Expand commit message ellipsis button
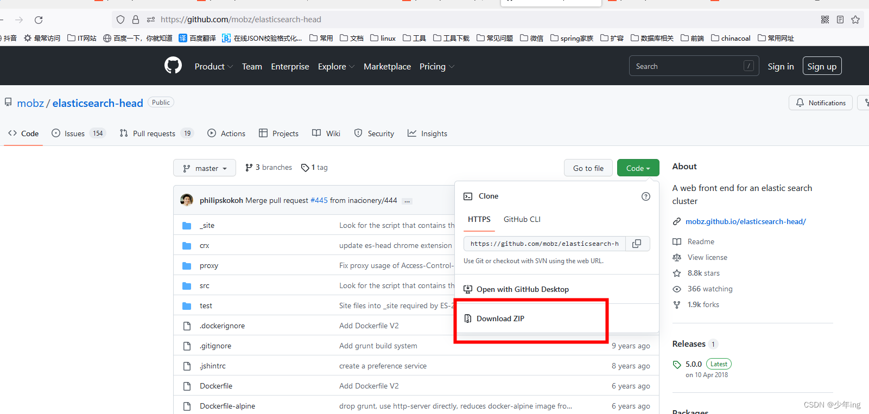Screen dimensions: 869x414 coord(407,201)
